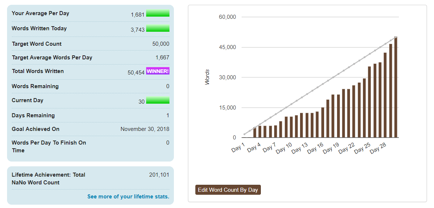Click green progress bar beside Your Average Per Day
The width and height of the screenshot is (434, 208).
click(158, 14)
